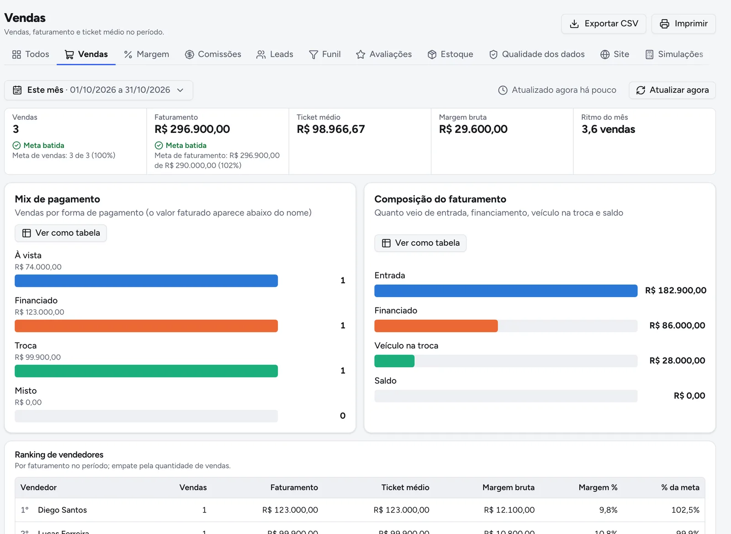
Task: Click Atualizar agora button
Action: (x=672, y=90)
